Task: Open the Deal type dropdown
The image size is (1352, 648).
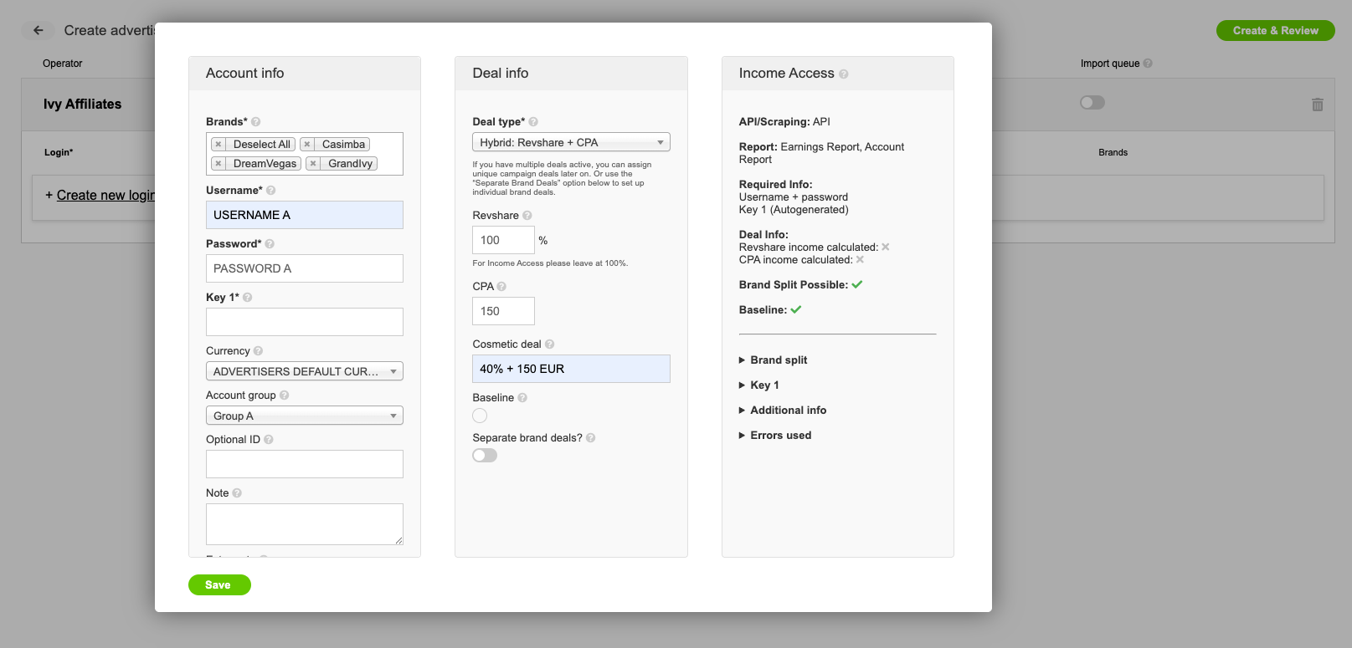Action: coord(571,143)
